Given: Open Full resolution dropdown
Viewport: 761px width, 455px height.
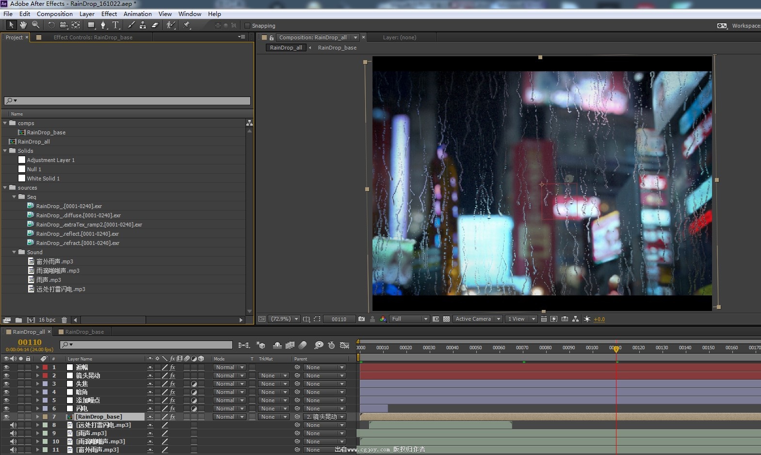Looking at the screenshot, I should (410, 319).
